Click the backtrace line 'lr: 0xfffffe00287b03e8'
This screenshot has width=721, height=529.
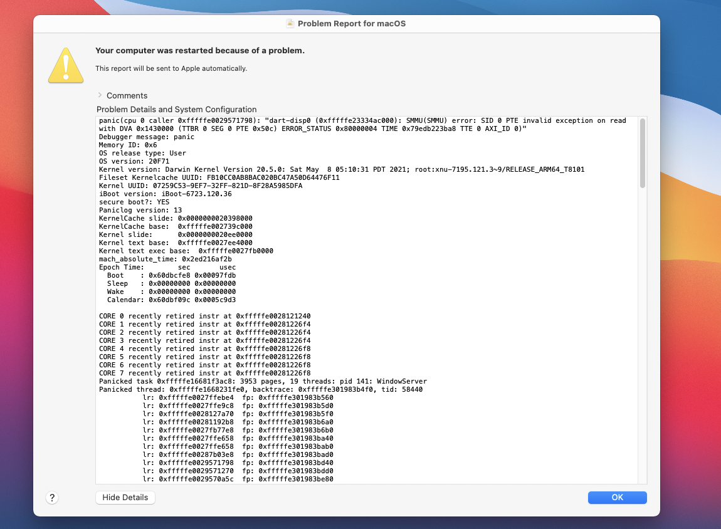pyautogui.click(x=238, y=454)
